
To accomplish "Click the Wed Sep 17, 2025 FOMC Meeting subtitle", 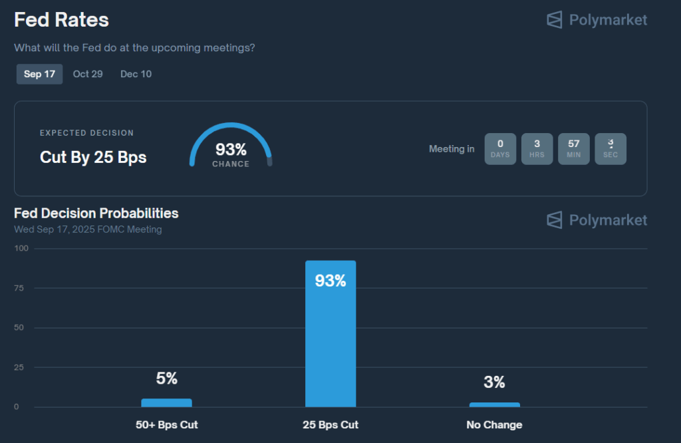I will point(88,229).
